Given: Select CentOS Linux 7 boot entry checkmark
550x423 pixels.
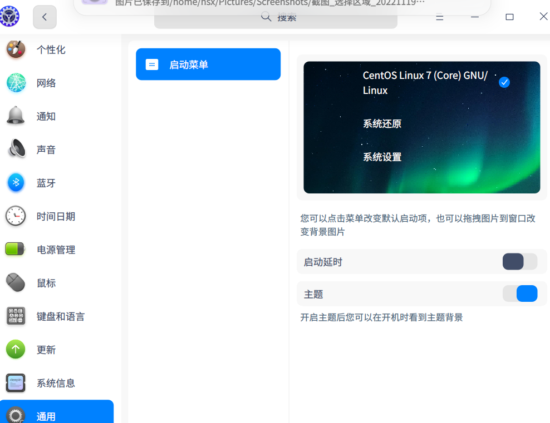Looking at the screenshot, I should 504,82.
